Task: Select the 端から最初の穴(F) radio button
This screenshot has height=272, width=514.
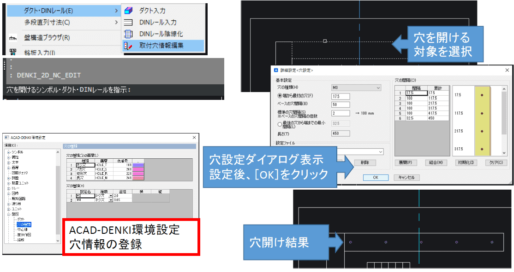Action: tap(280, 96)
